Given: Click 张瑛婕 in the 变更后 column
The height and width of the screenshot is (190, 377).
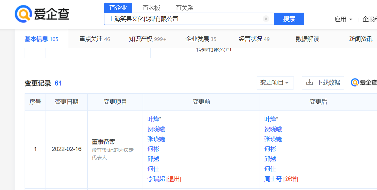Looking at the screenshot, I should click(273, 139).
